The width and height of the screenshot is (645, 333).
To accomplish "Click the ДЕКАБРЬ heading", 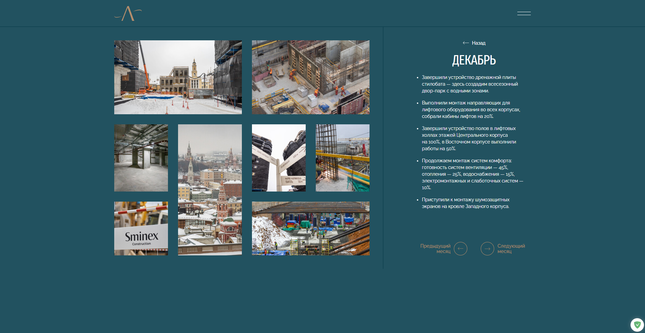I will coord(474,60).
